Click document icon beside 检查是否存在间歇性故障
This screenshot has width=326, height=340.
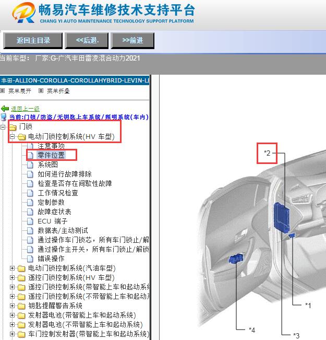30,184
